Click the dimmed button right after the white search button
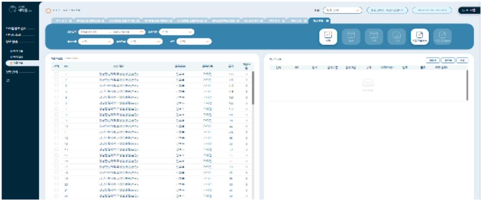The height and width of the screenshot is (201, 482). [x=351, y=37]
